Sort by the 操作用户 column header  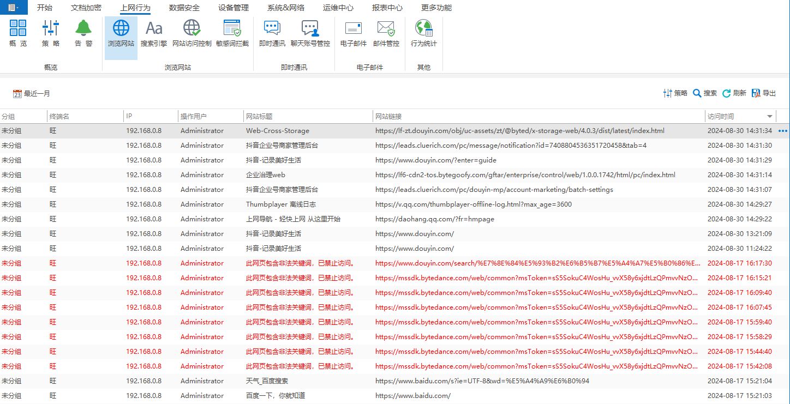211,116
